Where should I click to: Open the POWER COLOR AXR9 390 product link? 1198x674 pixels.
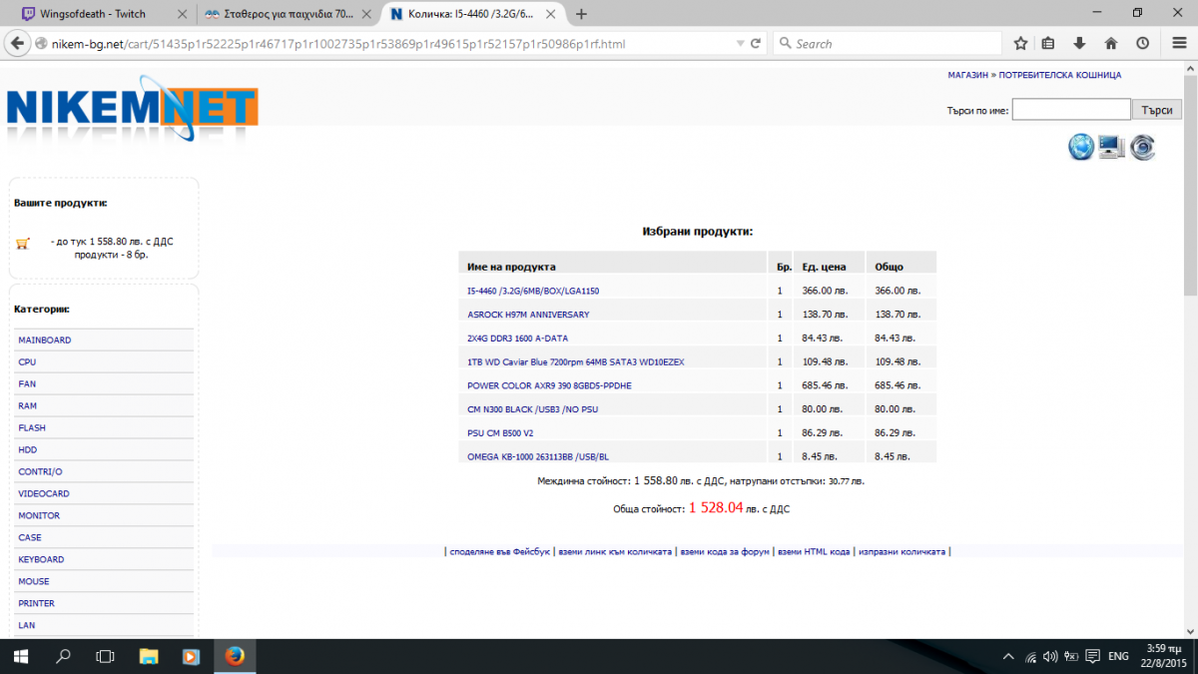(549, 385)
